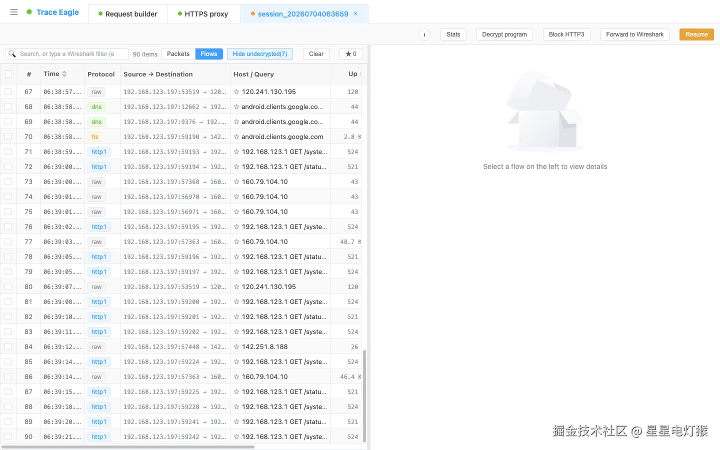Viewport: 720px width, 450px height.
Task: Check the box for flow 70
Action: [x=8, y=136]
